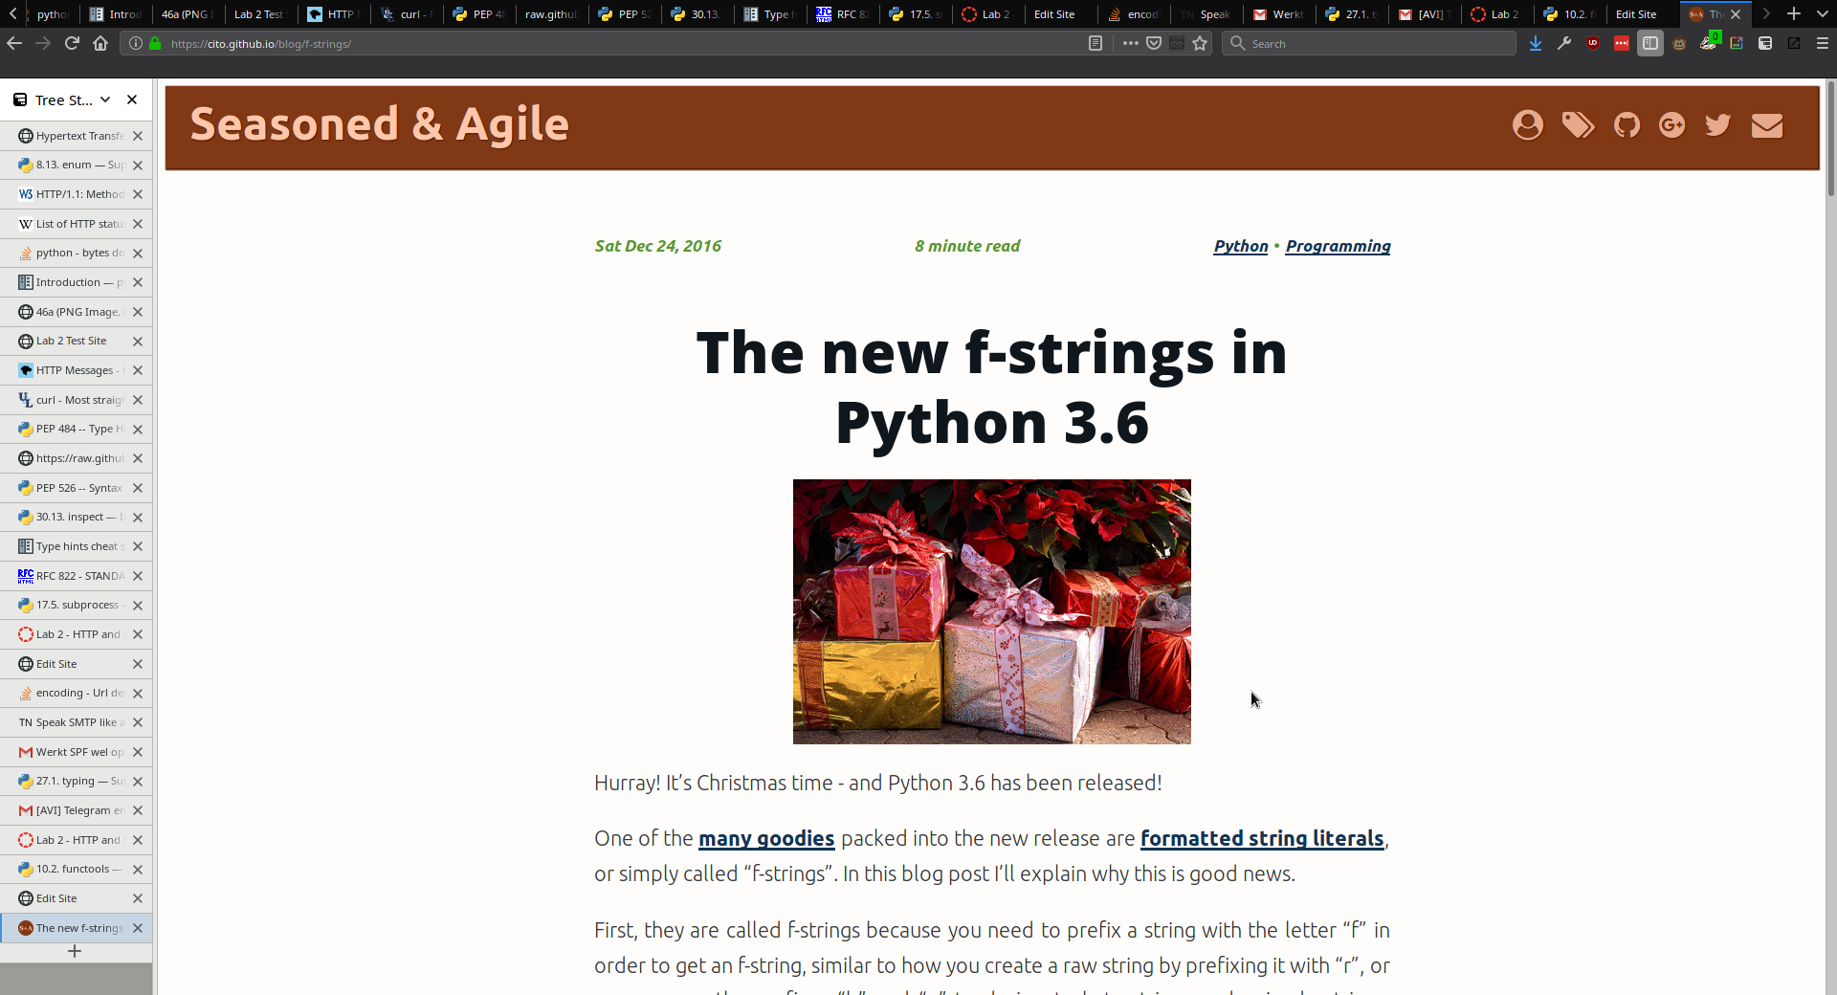Follow the 'formatted string literals' link

coord(1261,838)
